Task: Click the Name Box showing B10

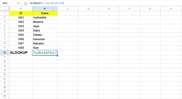Action: click(x=5, y=3)
